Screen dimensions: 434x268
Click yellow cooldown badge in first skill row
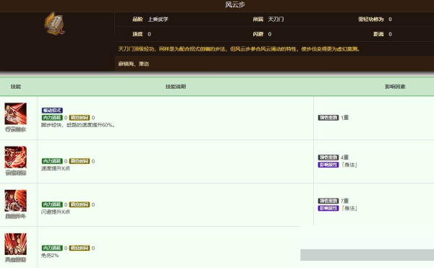click(80, 118)
